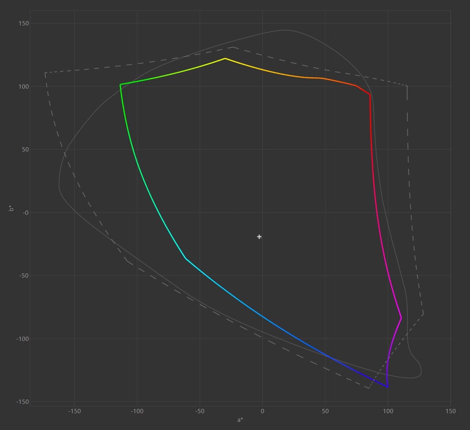
Task: Click the blue bottom vertex of the colored gamut
Action: [x=387, y=387]
